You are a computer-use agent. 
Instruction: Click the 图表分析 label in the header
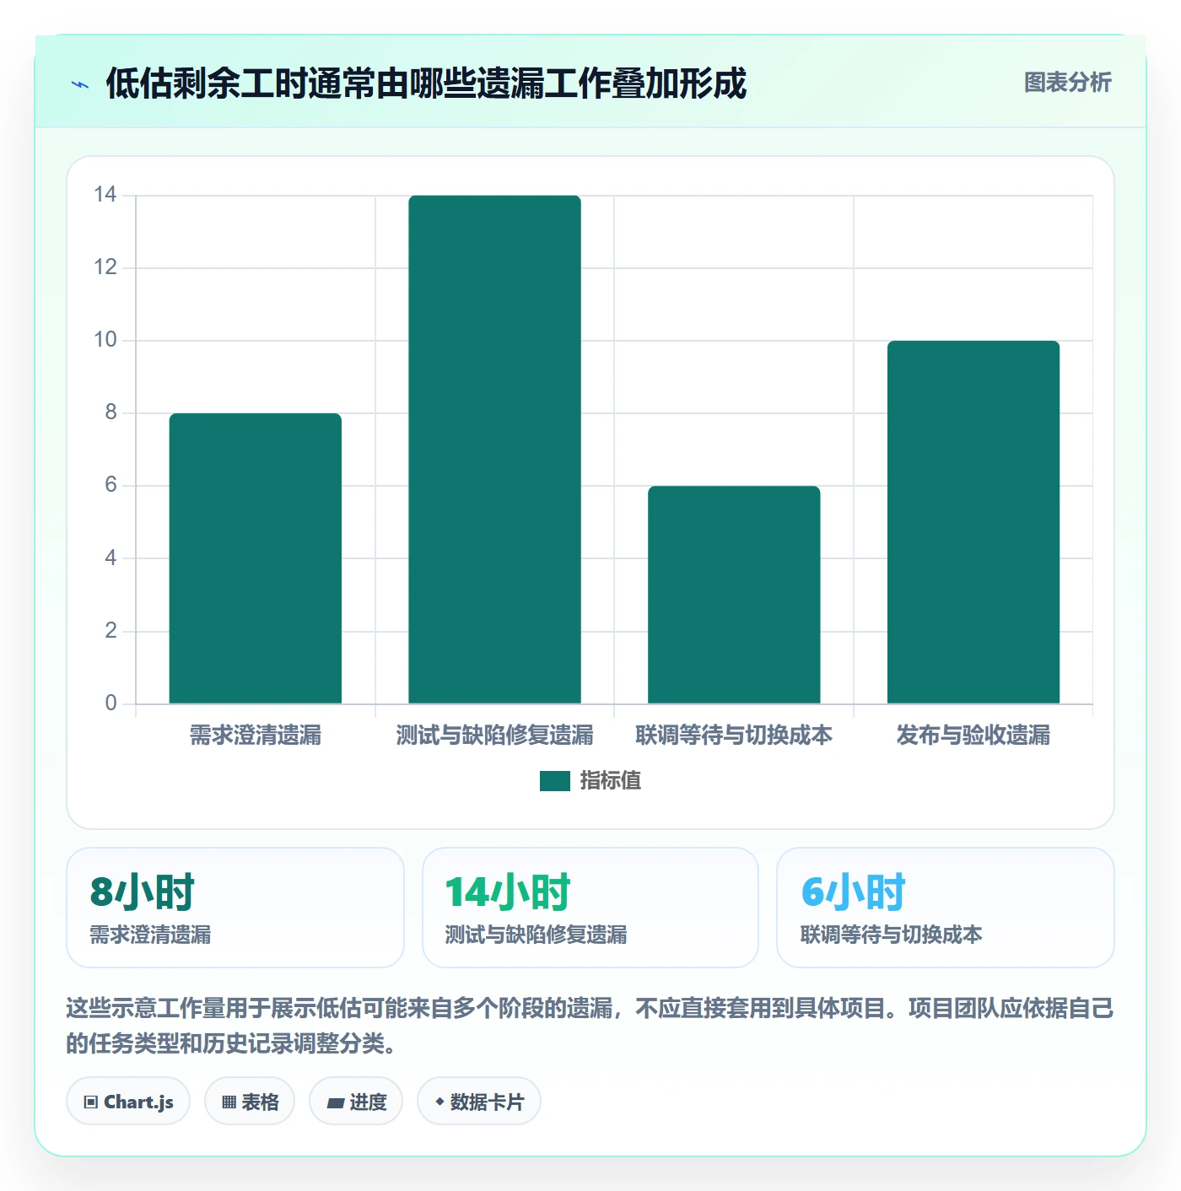(1067, 83)
